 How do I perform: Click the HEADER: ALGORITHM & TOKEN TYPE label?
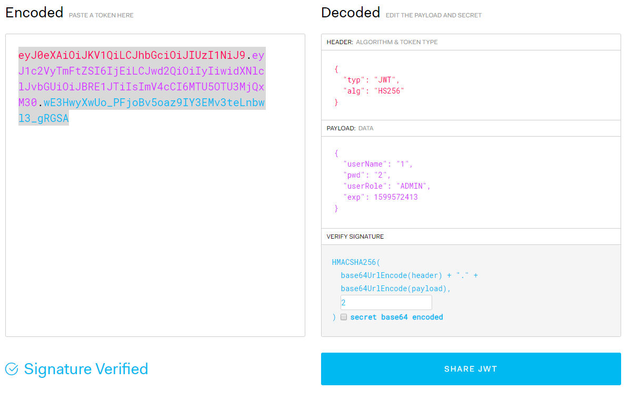(x=382, y=42)
